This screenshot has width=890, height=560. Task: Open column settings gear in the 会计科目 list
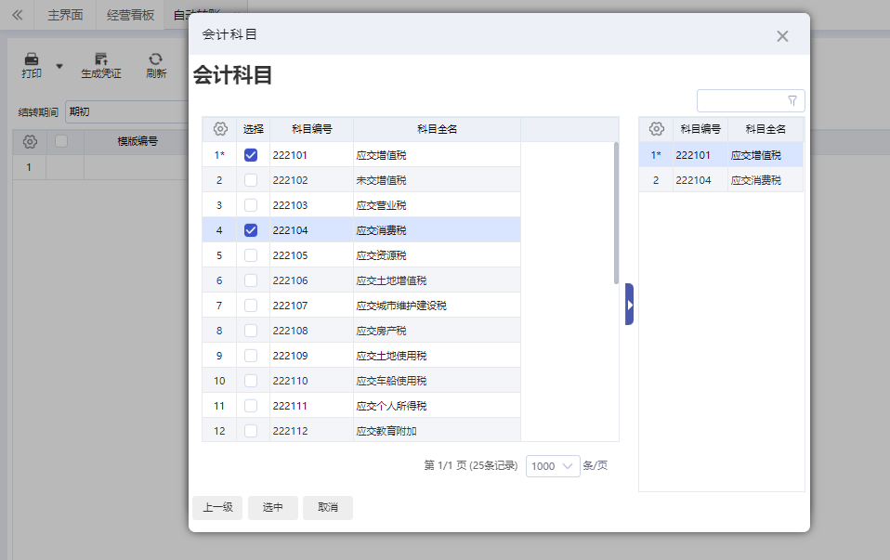point(219,129)
